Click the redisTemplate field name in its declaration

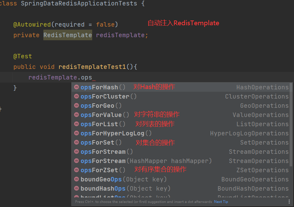pyautogui.click(x=120, y=35)
